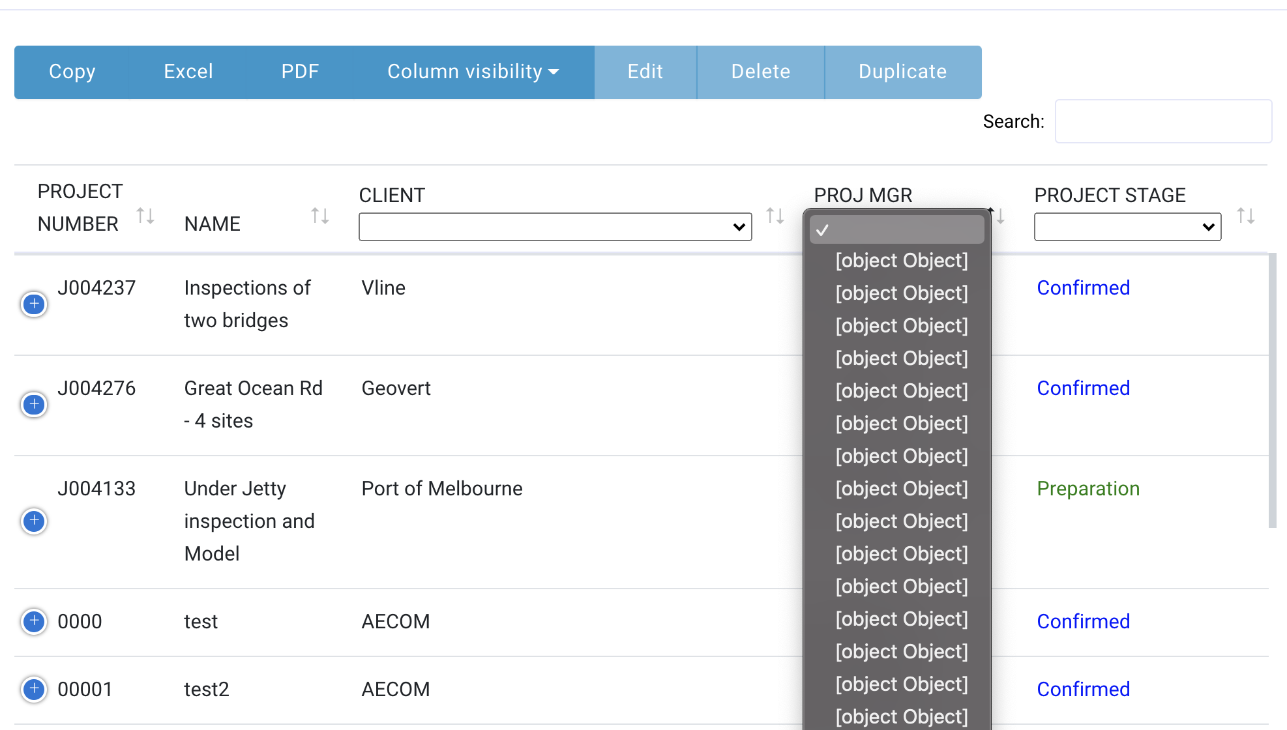Click the Delete action icon
Screen dimensions: 1287x730
(x=760, y=72)
